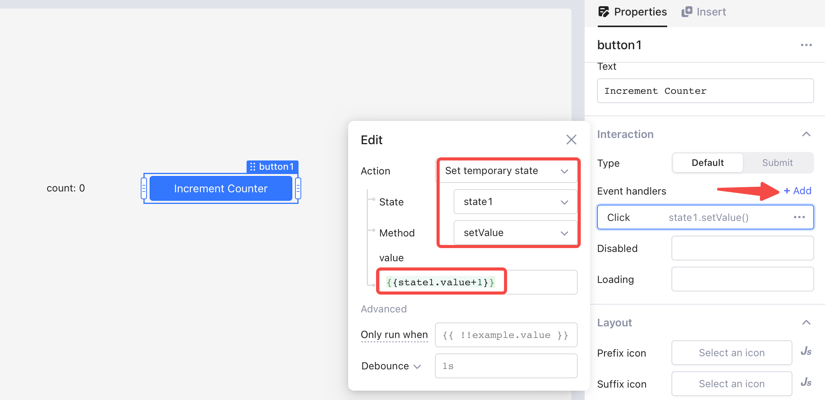Collapse the Interaction section

point(806,134)
